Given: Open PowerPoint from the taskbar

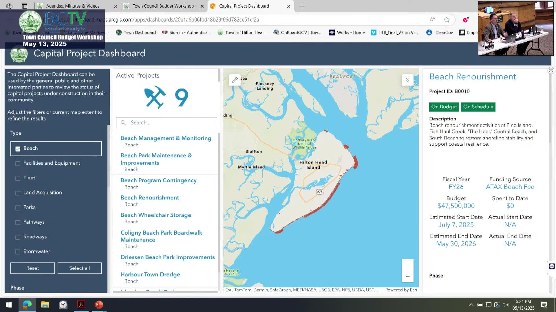Looking at the screenshot, I should (99, 304).
